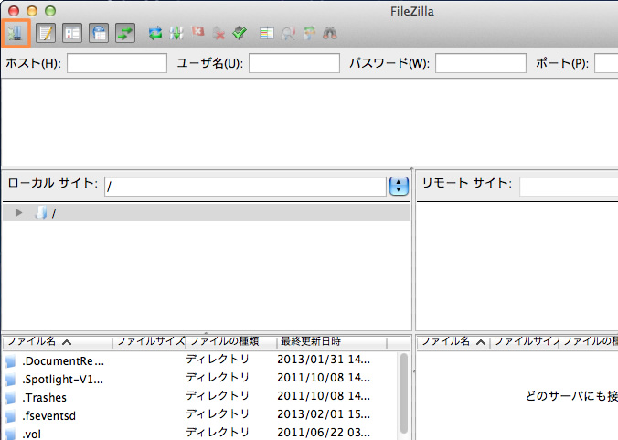The image size is (618, 440).
Task: Toggle the message log display icon
Action: 47,33
